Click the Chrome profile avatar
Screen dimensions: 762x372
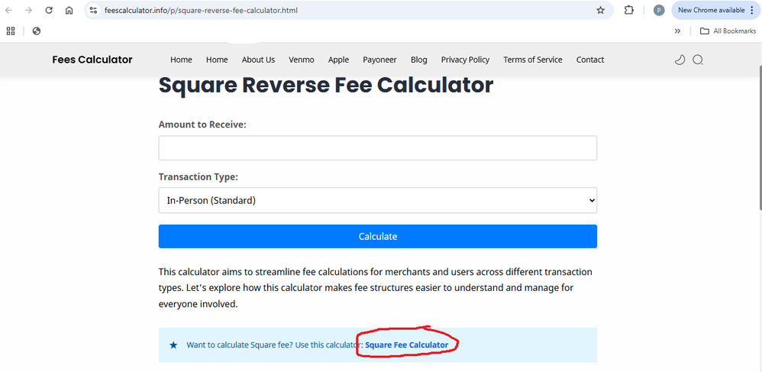point(659,11)
